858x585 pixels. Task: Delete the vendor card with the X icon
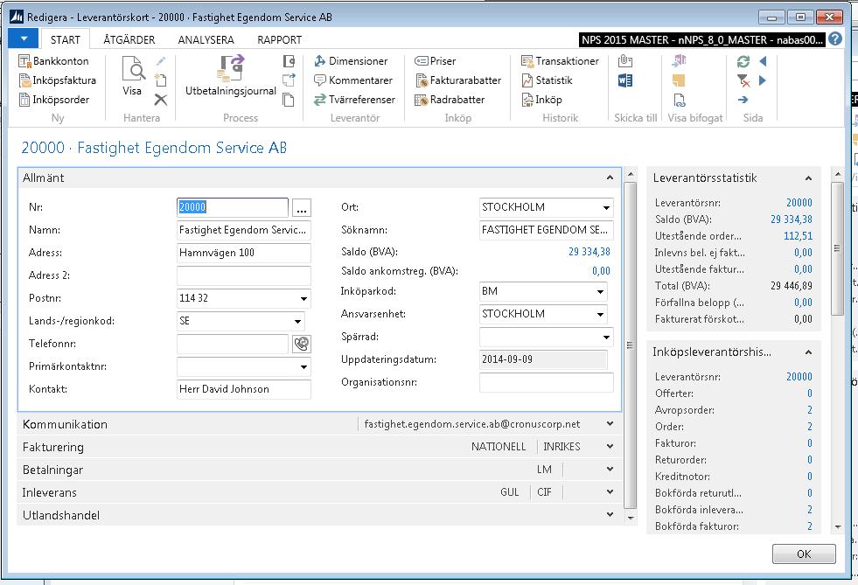click(x=160, y=100)
